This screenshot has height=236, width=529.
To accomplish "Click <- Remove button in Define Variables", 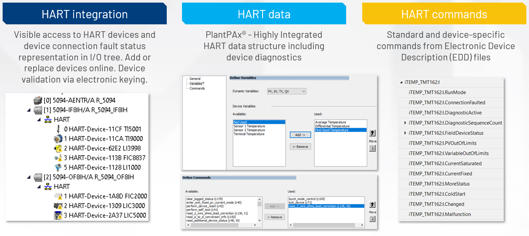I will pos(300,146).
